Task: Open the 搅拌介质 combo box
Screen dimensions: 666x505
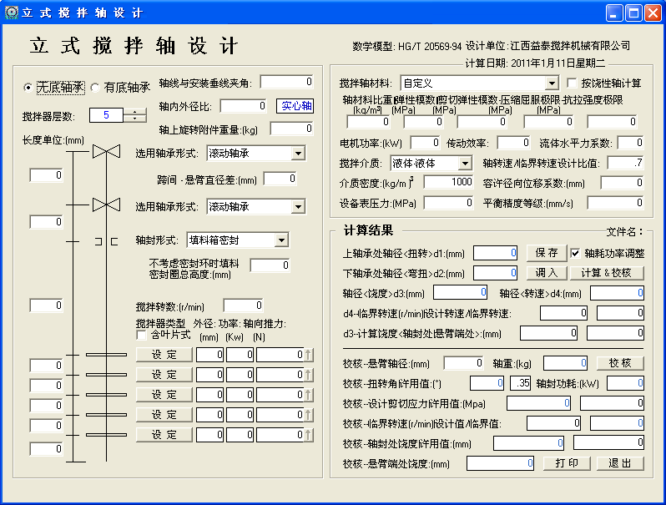Action: (465, 163)
